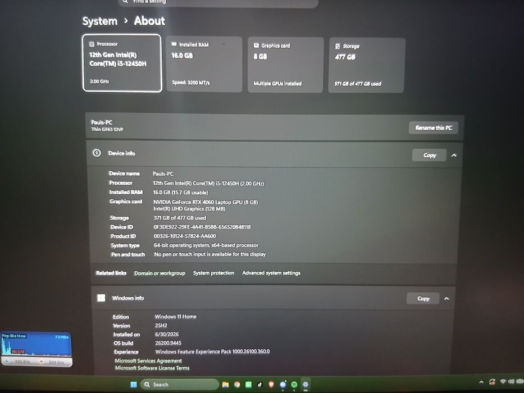The image size is (524, 393).
Task: Click NVIDIA GeForce RTX 4060 Laptop GPU text
Action: (206, 202)
